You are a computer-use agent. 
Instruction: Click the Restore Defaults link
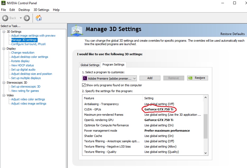(x=232, y=34)
